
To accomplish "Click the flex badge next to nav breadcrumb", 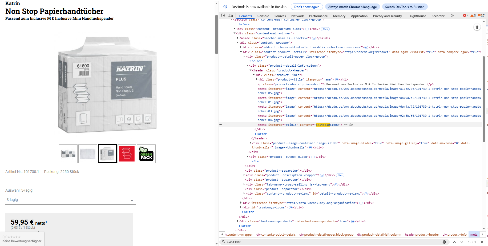I will (x=325, y=29).
